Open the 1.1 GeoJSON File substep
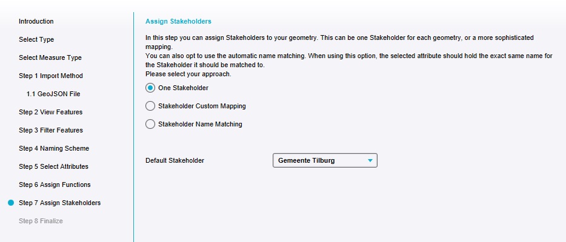 53,94
